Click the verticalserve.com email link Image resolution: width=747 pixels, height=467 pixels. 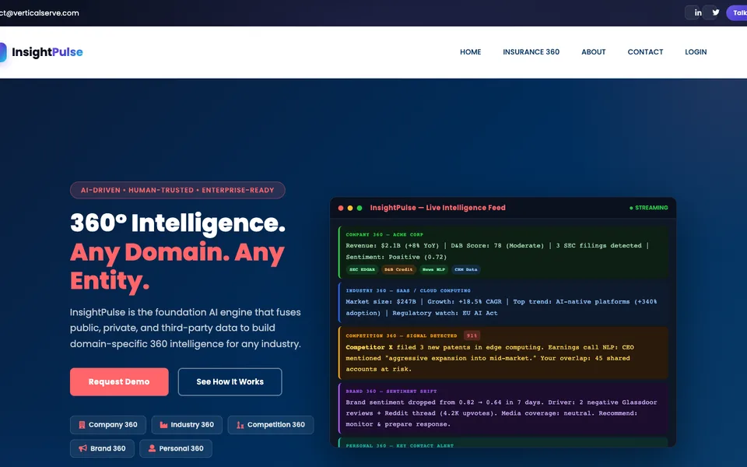click(x=40, y=13)
